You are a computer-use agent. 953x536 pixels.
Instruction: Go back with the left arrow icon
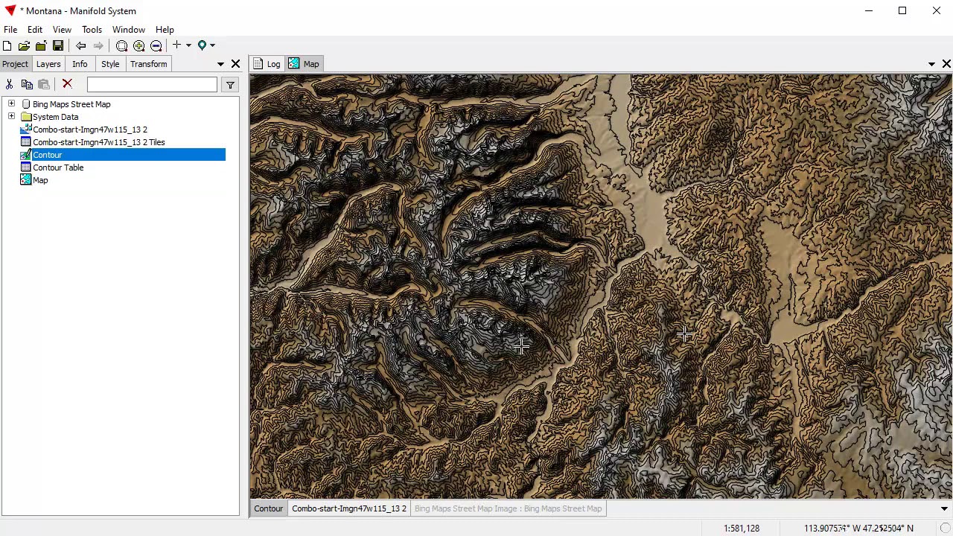tap(81, 45)
